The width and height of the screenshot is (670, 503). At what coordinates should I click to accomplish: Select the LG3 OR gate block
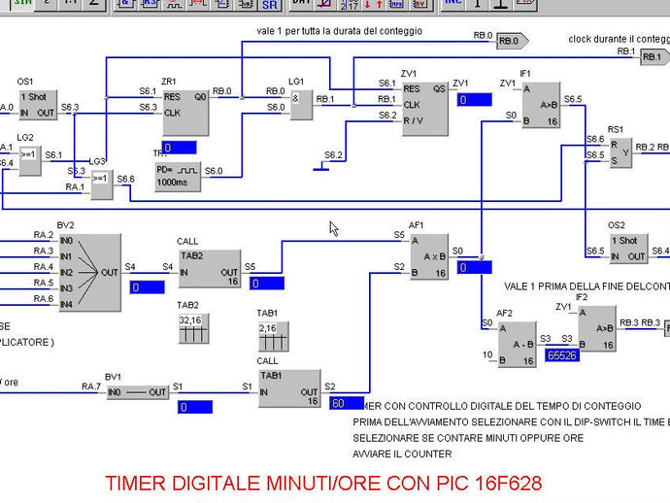[102, 184]
